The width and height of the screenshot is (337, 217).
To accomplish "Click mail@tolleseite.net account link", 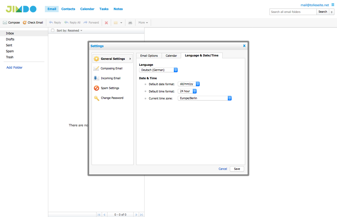I will [315, 5].
